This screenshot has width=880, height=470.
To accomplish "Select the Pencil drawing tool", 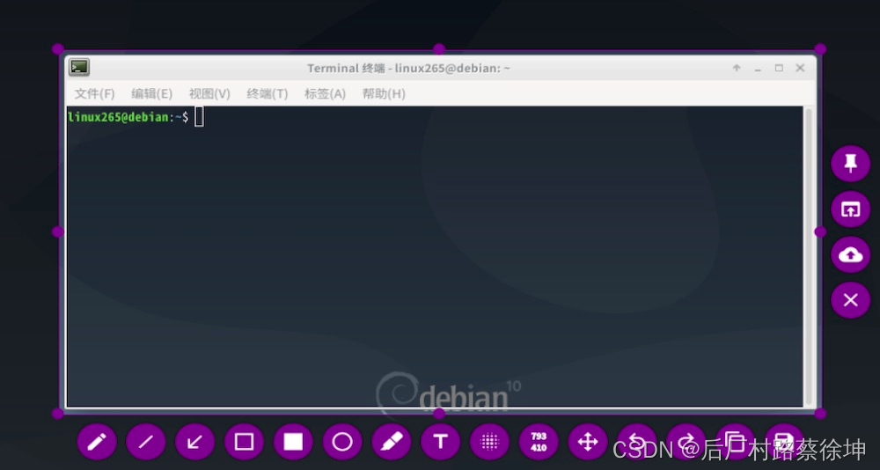I will (x=97, y=442).
